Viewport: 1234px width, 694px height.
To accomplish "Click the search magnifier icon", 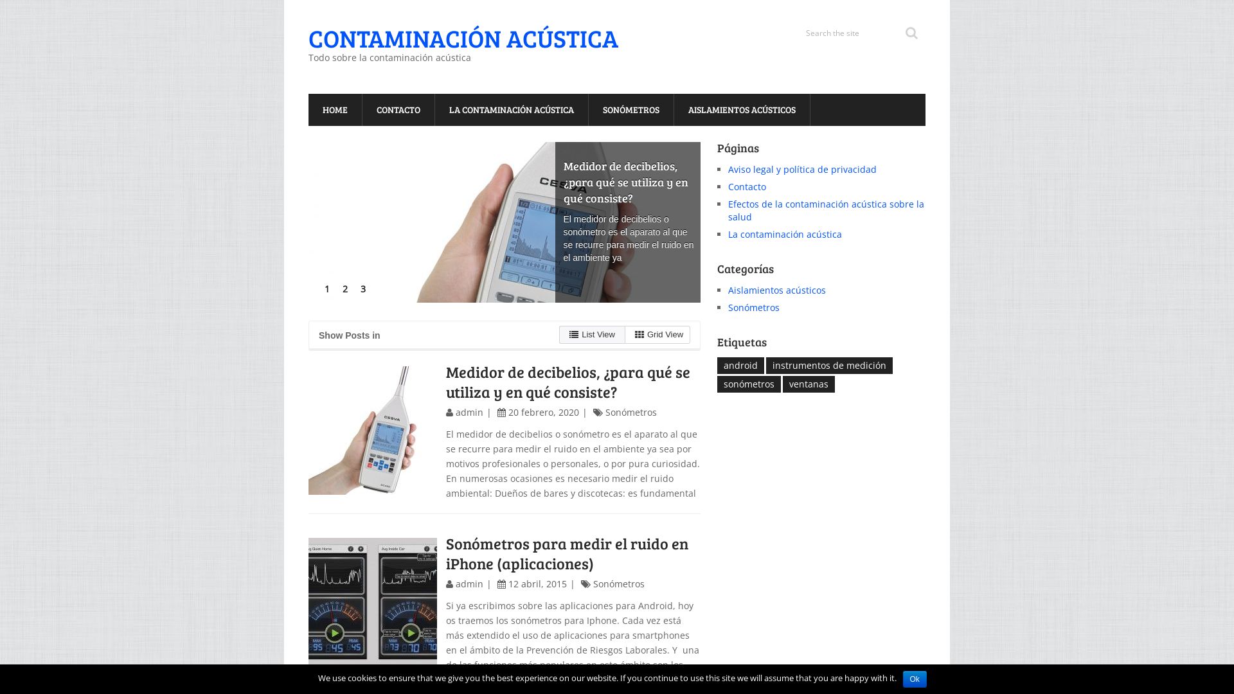I will point(911,33).
